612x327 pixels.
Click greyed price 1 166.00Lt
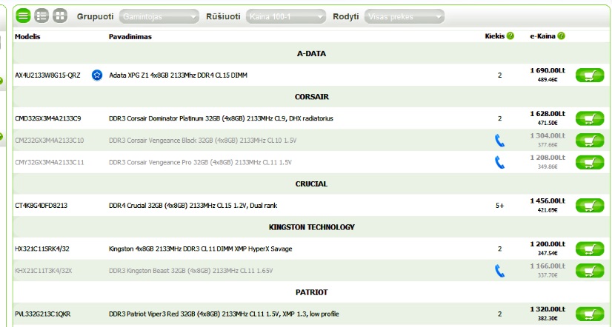[548, 266]
